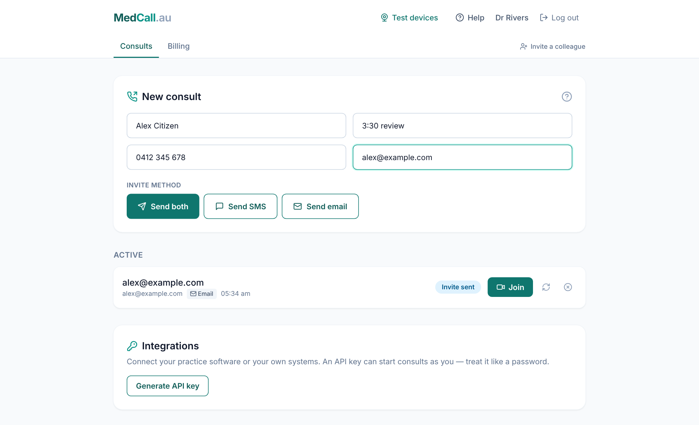The width and height of the screenshot is (699, 425).
Task: Click the New consult heading
Action: click(x=171, y=96)
